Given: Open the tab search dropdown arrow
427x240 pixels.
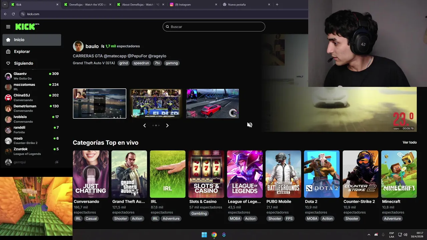Looking at the screenshot, I should pyautogui.click(x=5, y=5).
